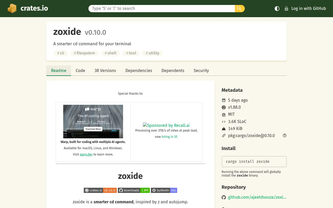Click the Repository section heading
Image resolution: width=333 pixels, height=208 pixels.
click(x=234, y=187)
